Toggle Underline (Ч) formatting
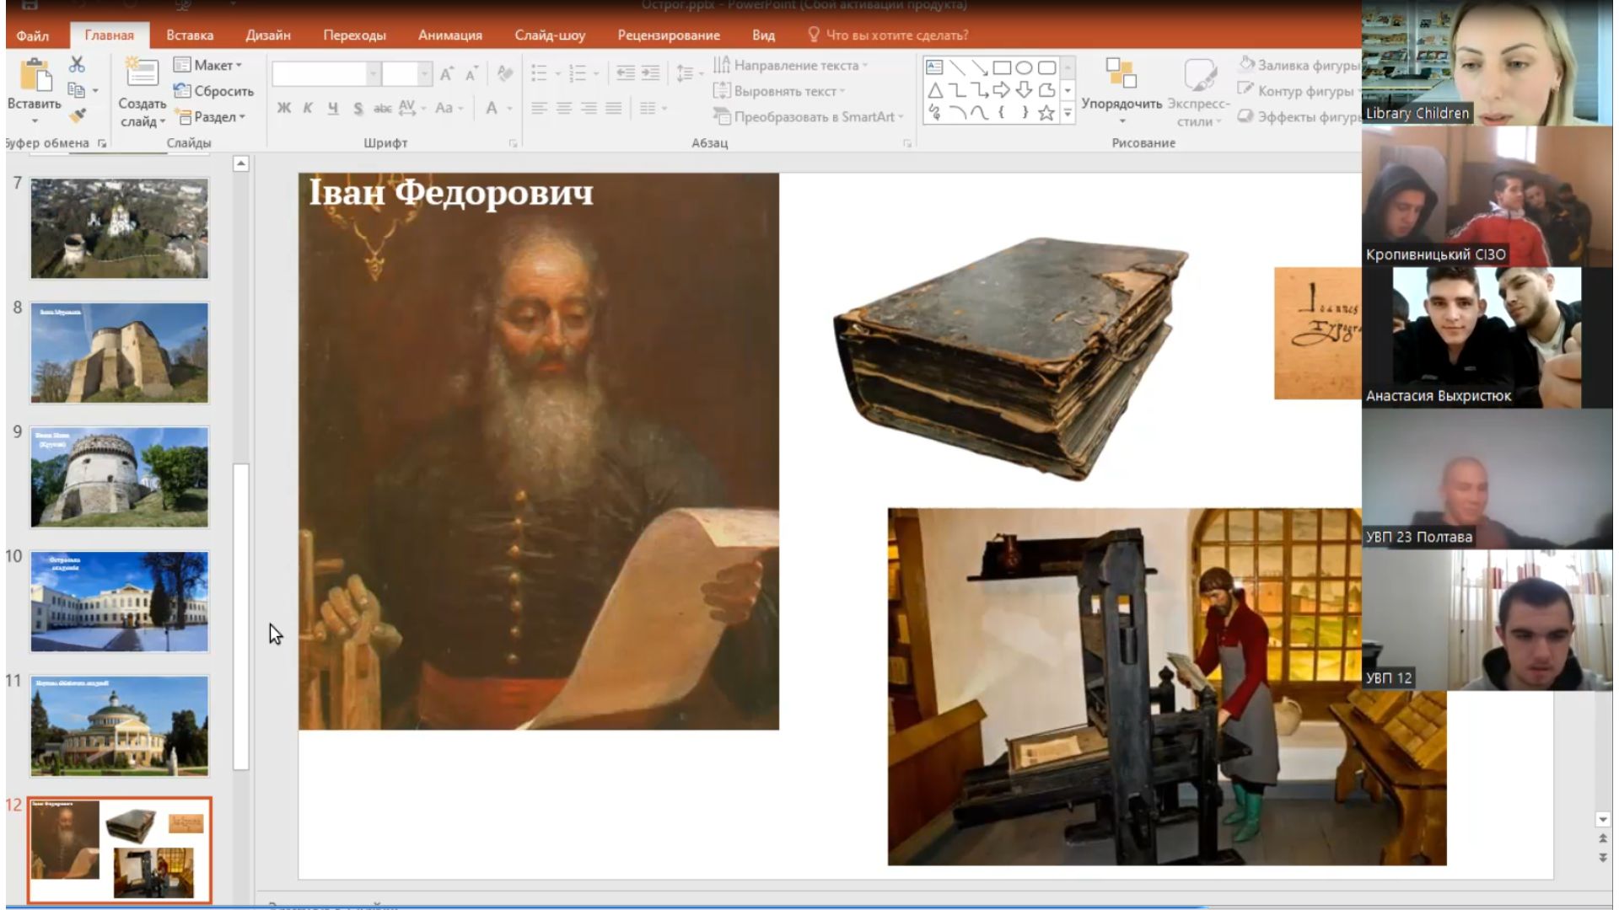 333,108
